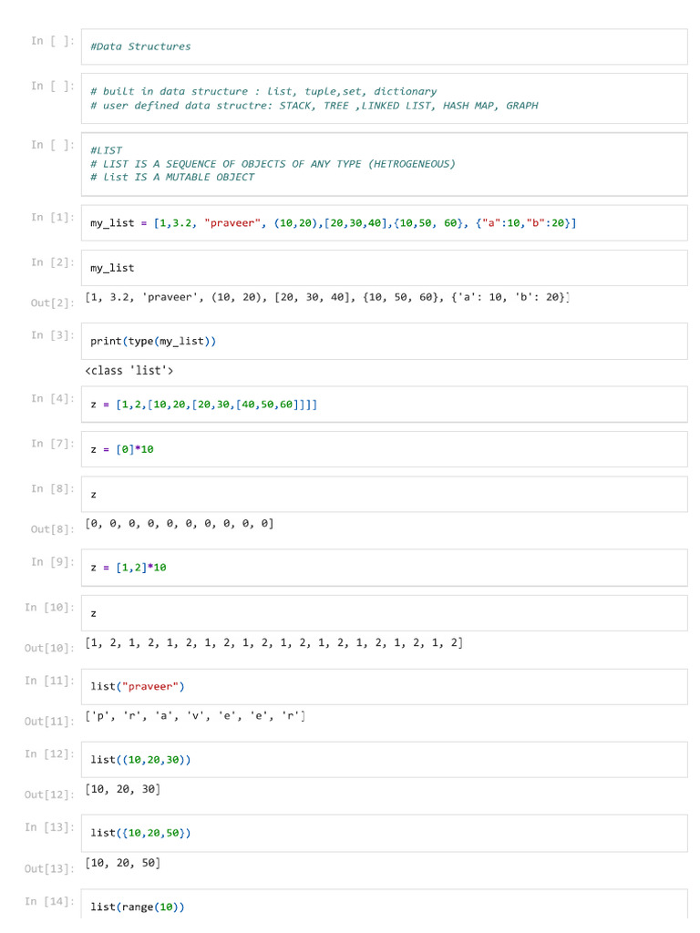Click the list(range(10)) code cell
Viewport: 700px width, 933px height.
[384, 906]
